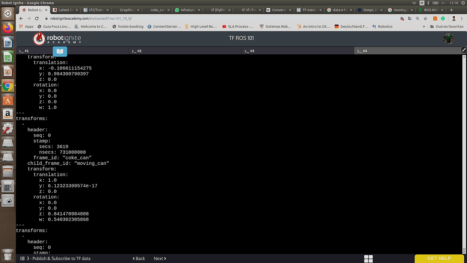Switch to terminal tab #2
The height and width of the screenshot is (263, 467).
coord(137,51)
